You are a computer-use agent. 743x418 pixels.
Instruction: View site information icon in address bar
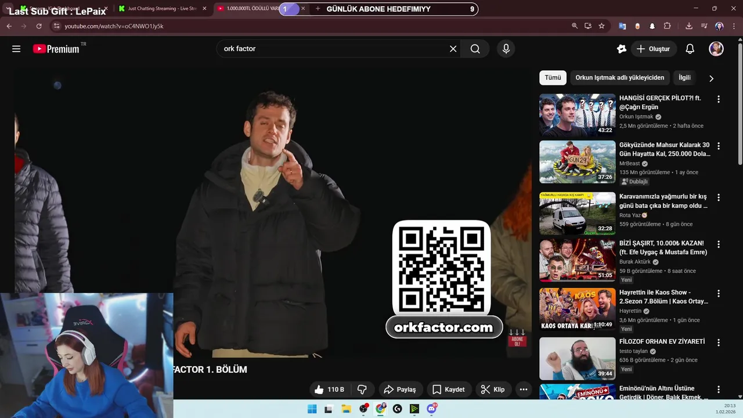point(56,26)
